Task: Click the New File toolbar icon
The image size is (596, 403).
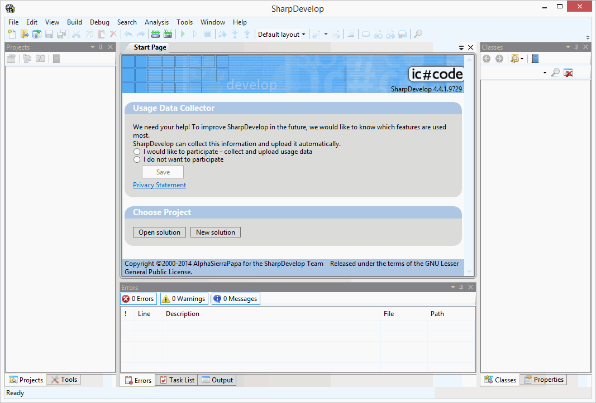Action: pos(12,35)
